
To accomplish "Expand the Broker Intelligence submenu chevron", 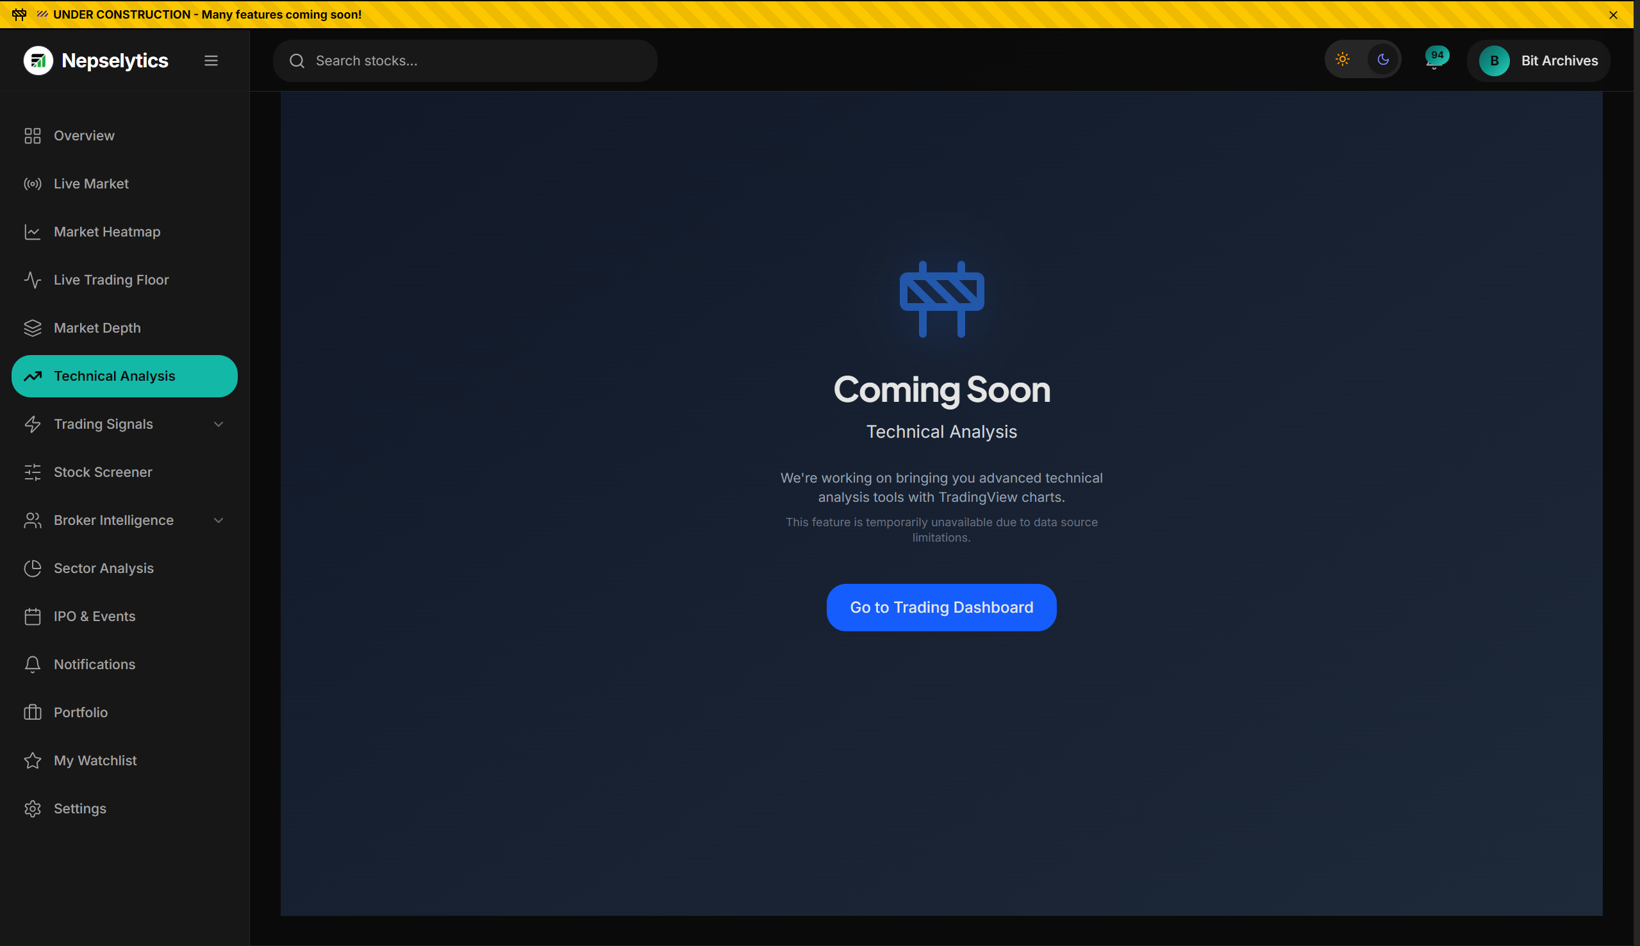I will coord(219,520).
